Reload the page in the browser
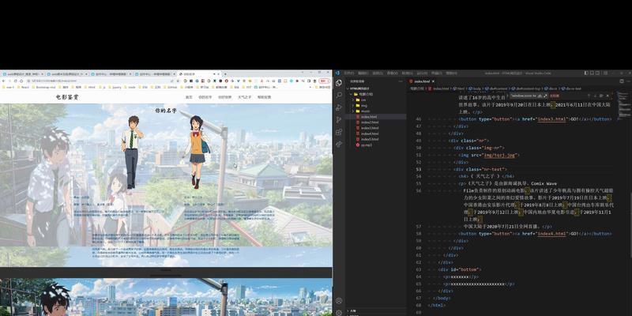The image size is (632, 316). [x=16, y=81]
